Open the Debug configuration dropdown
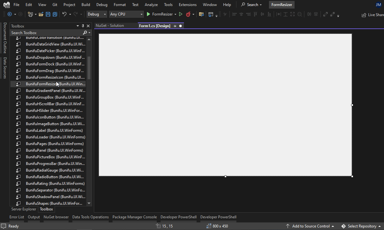Image resolution: width=384 pixels, height=230 pixels. pyautogui.click(x=96, y=14)
